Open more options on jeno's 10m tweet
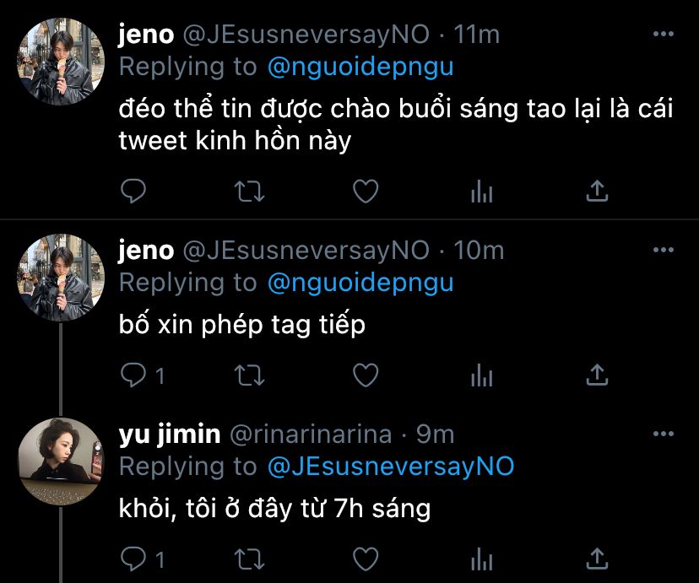This screenshot has width=699, height=583. click(664, 251)
